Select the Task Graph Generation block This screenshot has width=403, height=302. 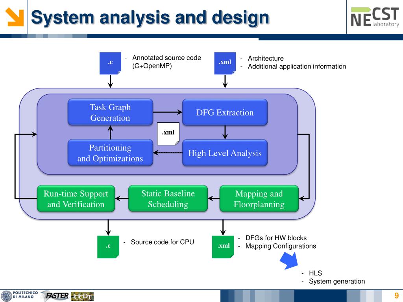[x=110, y=112]
